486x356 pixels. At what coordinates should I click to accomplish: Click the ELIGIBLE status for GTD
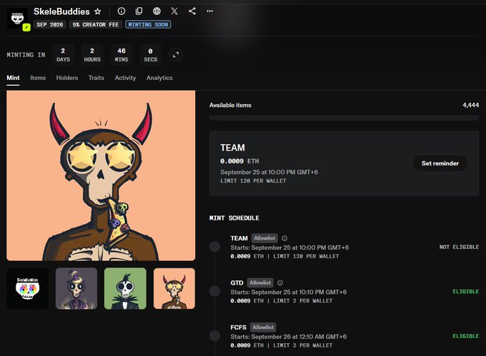(465, 291)
